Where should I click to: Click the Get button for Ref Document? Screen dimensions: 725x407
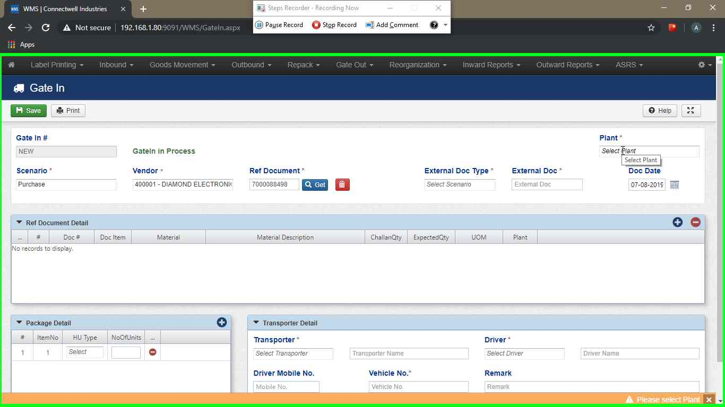(315, 184)
